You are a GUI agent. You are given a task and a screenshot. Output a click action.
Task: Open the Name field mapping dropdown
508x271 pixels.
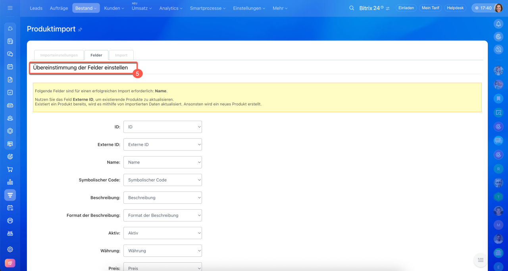click(x=162, y=162)
